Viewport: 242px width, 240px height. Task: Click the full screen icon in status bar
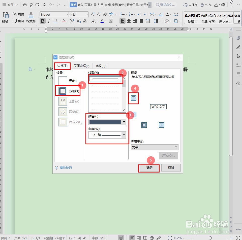tap(238, 238)
